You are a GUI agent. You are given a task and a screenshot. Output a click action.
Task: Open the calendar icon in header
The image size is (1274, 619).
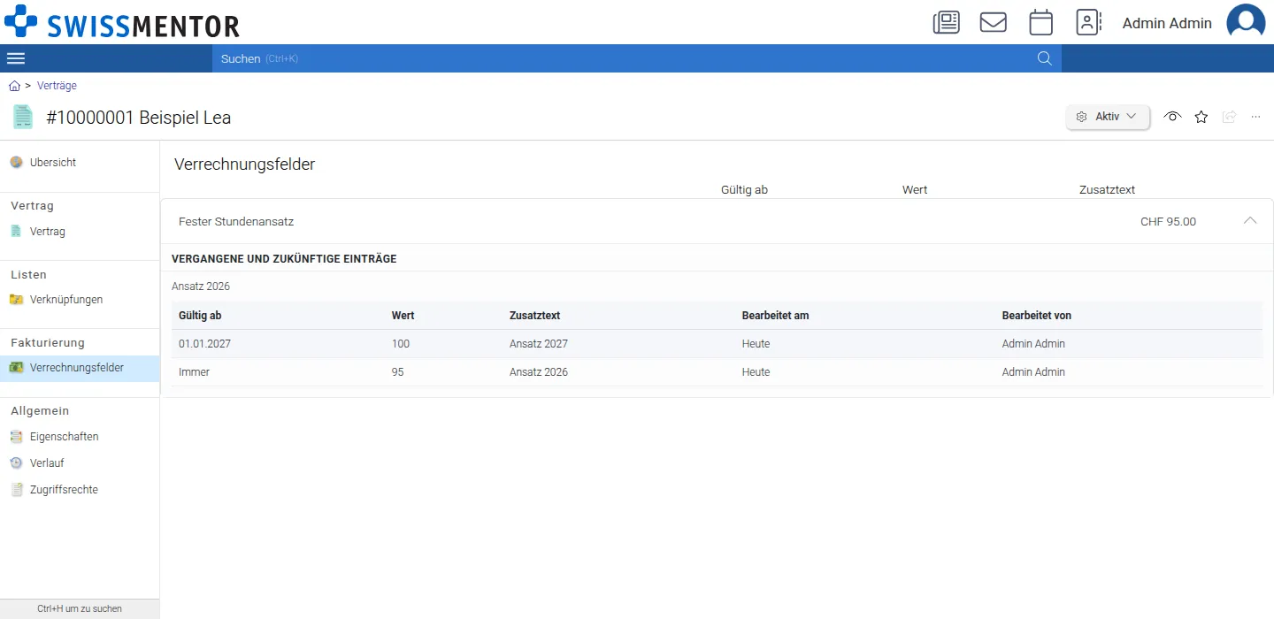pos(1041,22)
